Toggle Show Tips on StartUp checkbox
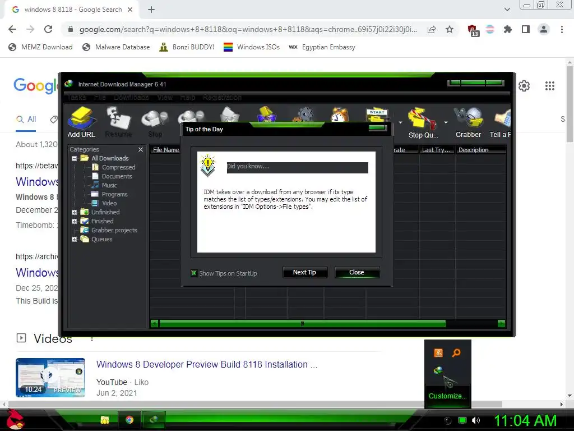This screenshot has width=574, height=431. click(194, 273)
